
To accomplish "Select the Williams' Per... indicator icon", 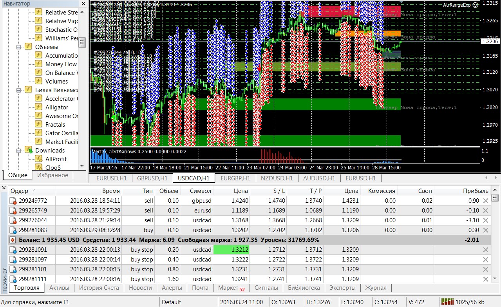I will click(38, 38).
